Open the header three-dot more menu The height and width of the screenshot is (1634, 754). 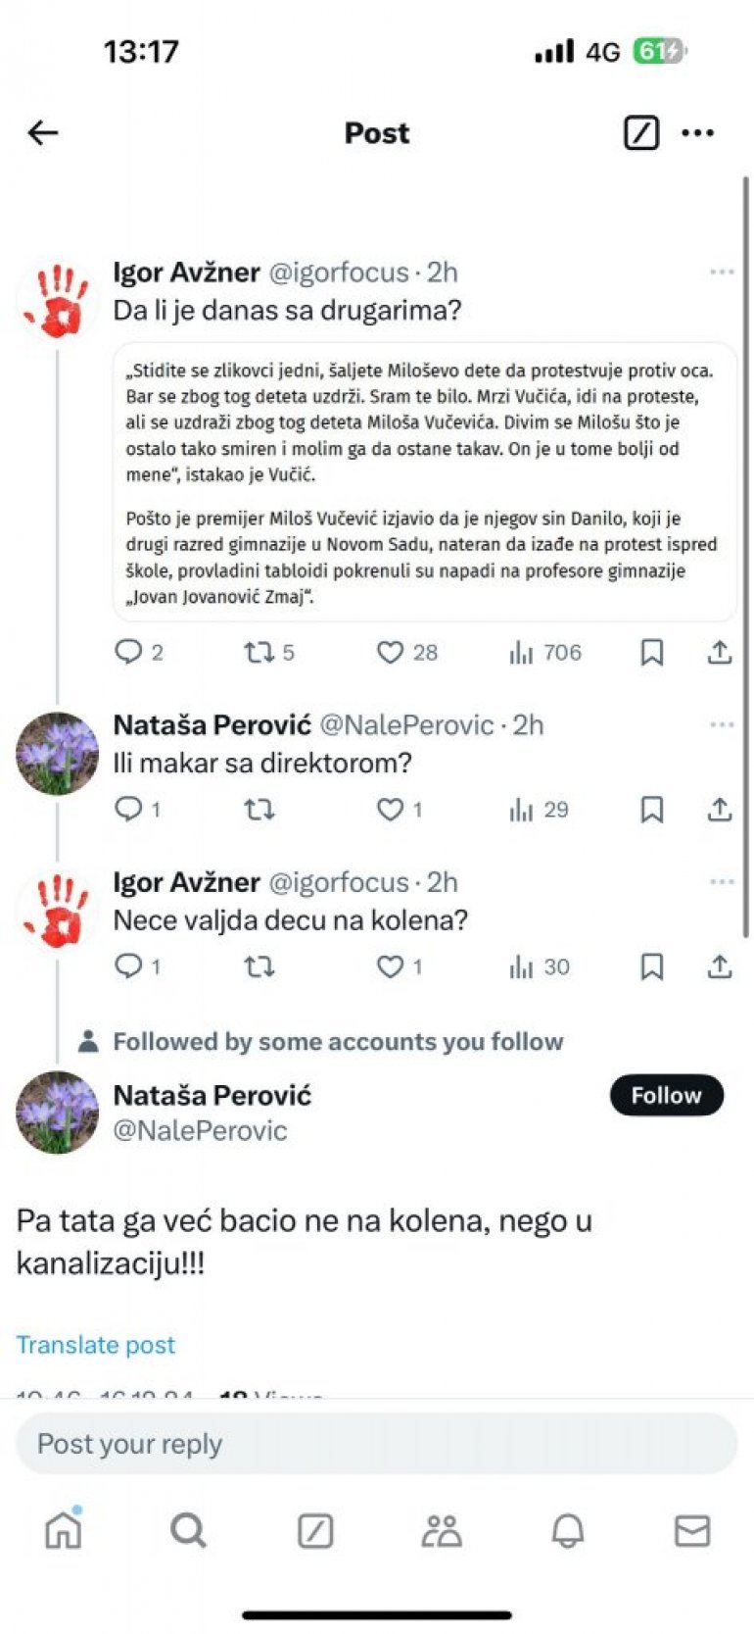pos(697,132)
